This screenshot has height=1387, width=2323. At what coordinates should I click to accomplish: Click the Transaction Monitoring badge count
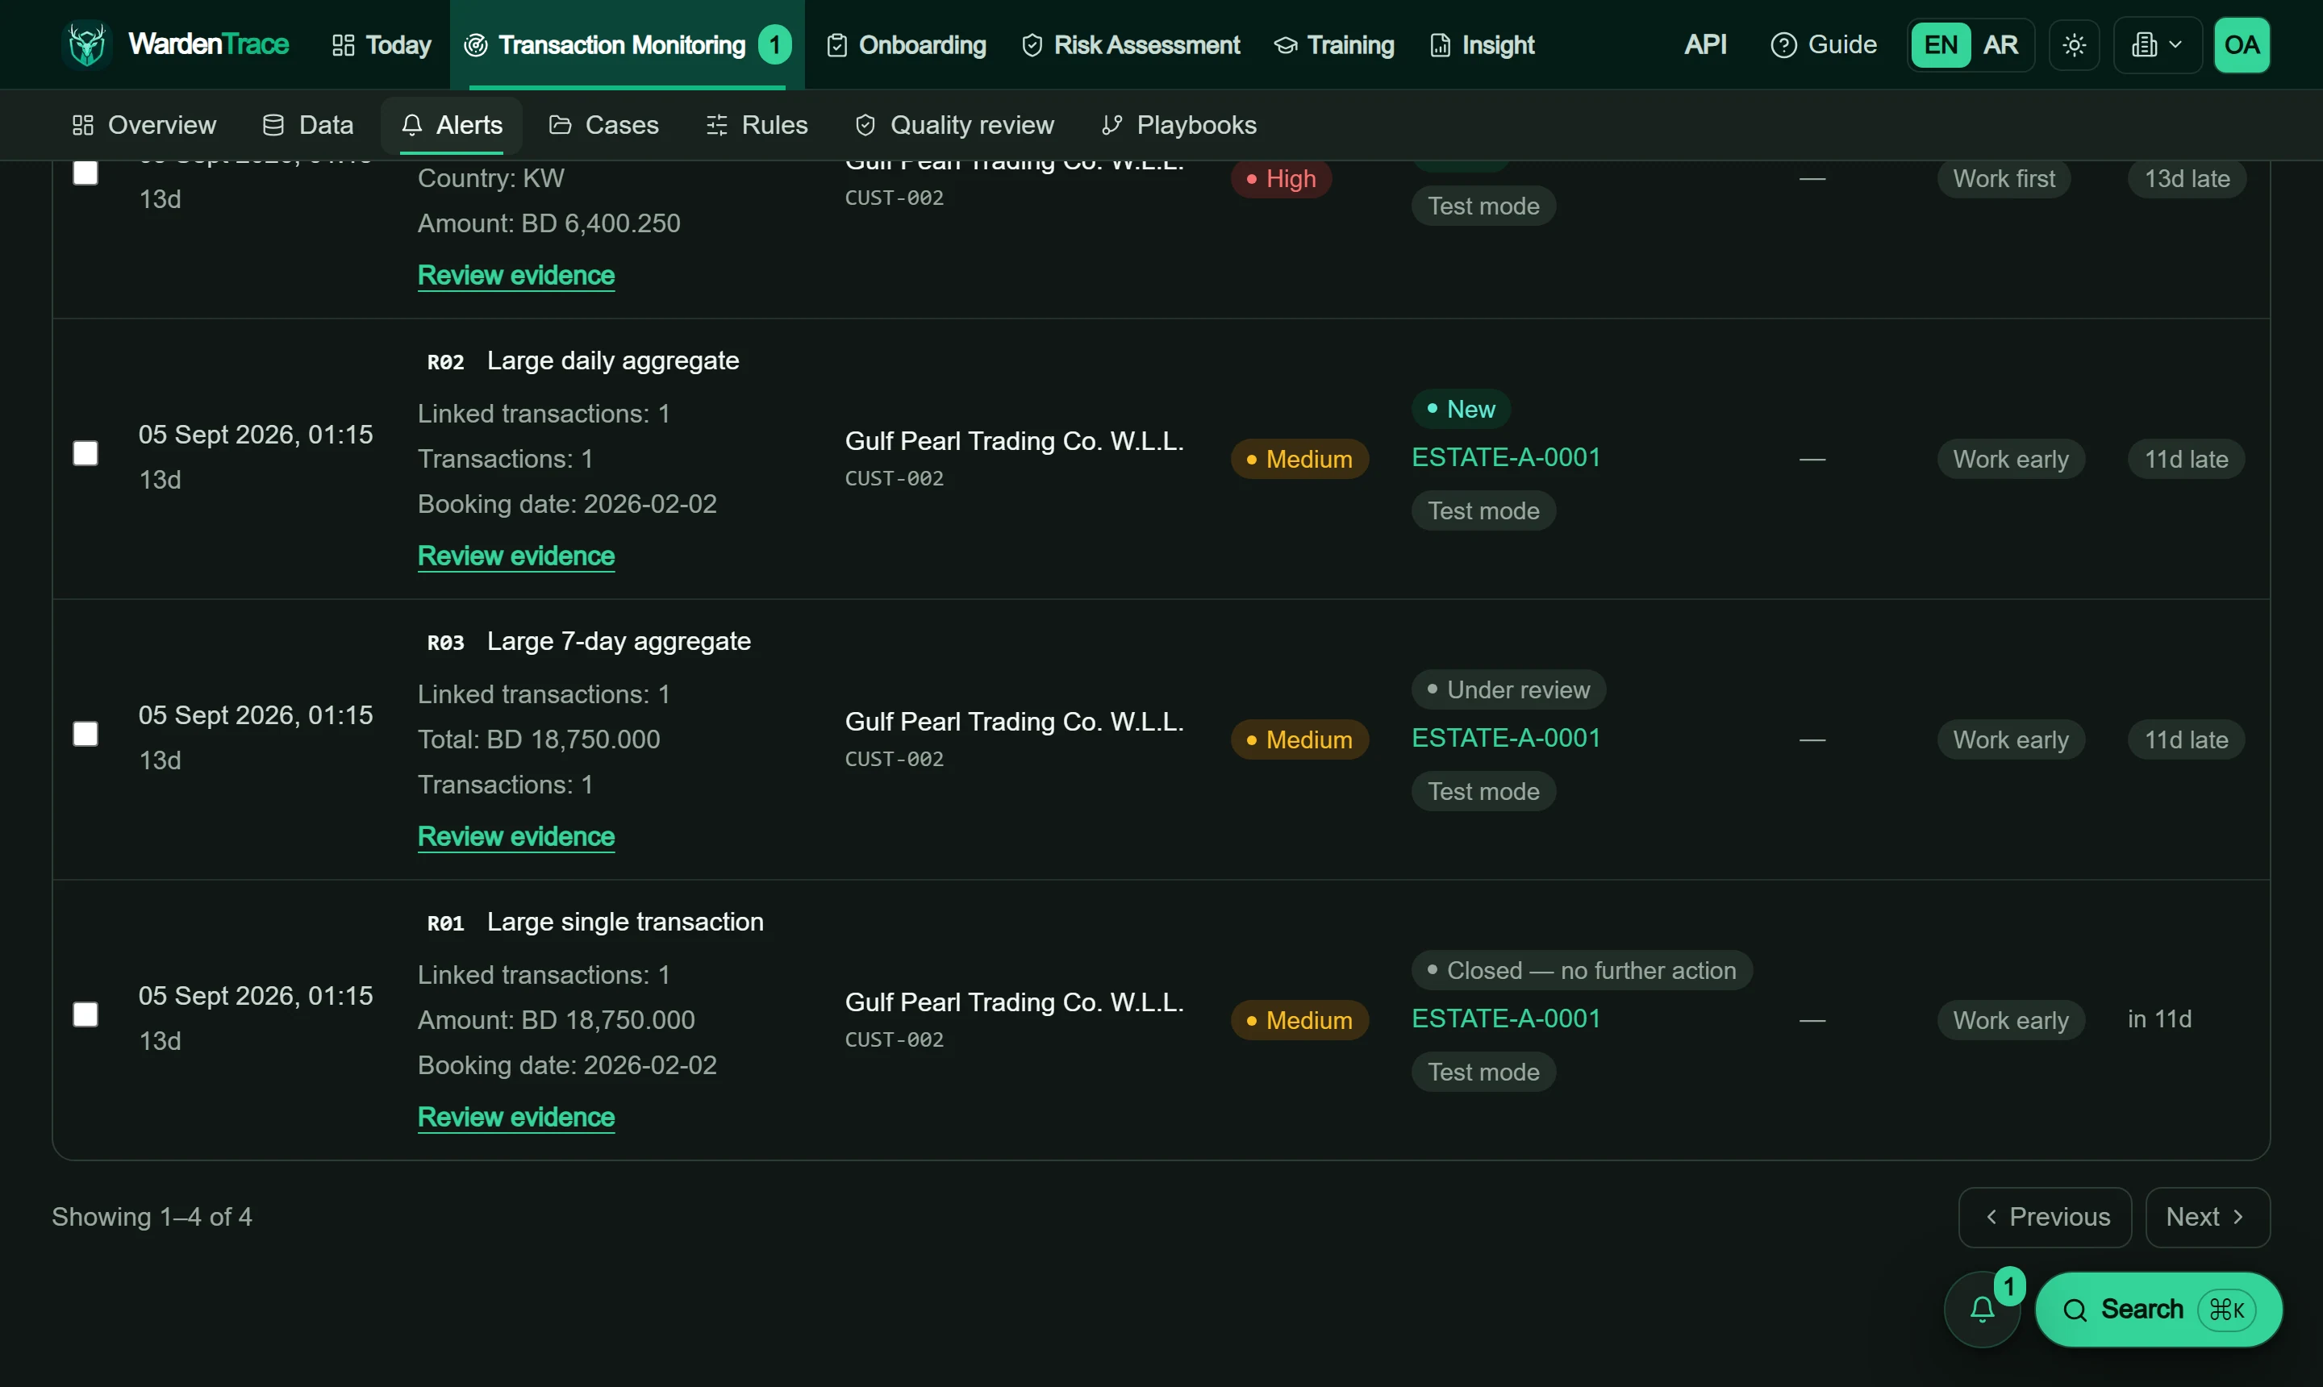coord(774,45)
